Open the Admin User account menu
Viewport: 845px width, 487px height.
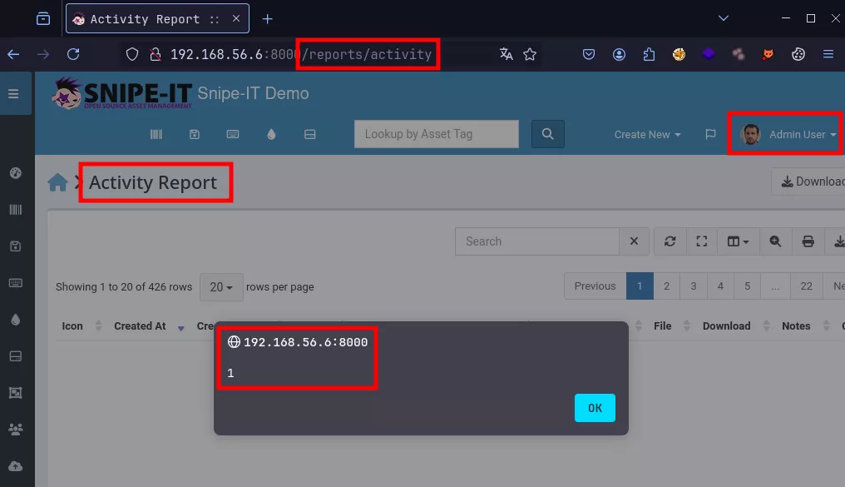point(788,134)
